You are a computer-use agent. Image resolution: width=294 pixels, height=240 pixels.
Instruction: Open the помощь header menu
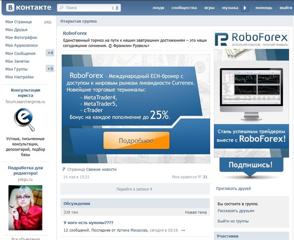tap(263, 8)
